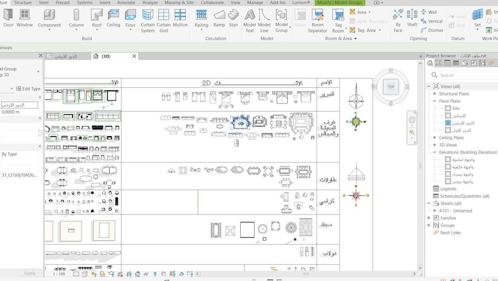Open the Tag Area dropdown
Image resolution: width=498 pixels, height=281 pixels.
coord(380,31)
